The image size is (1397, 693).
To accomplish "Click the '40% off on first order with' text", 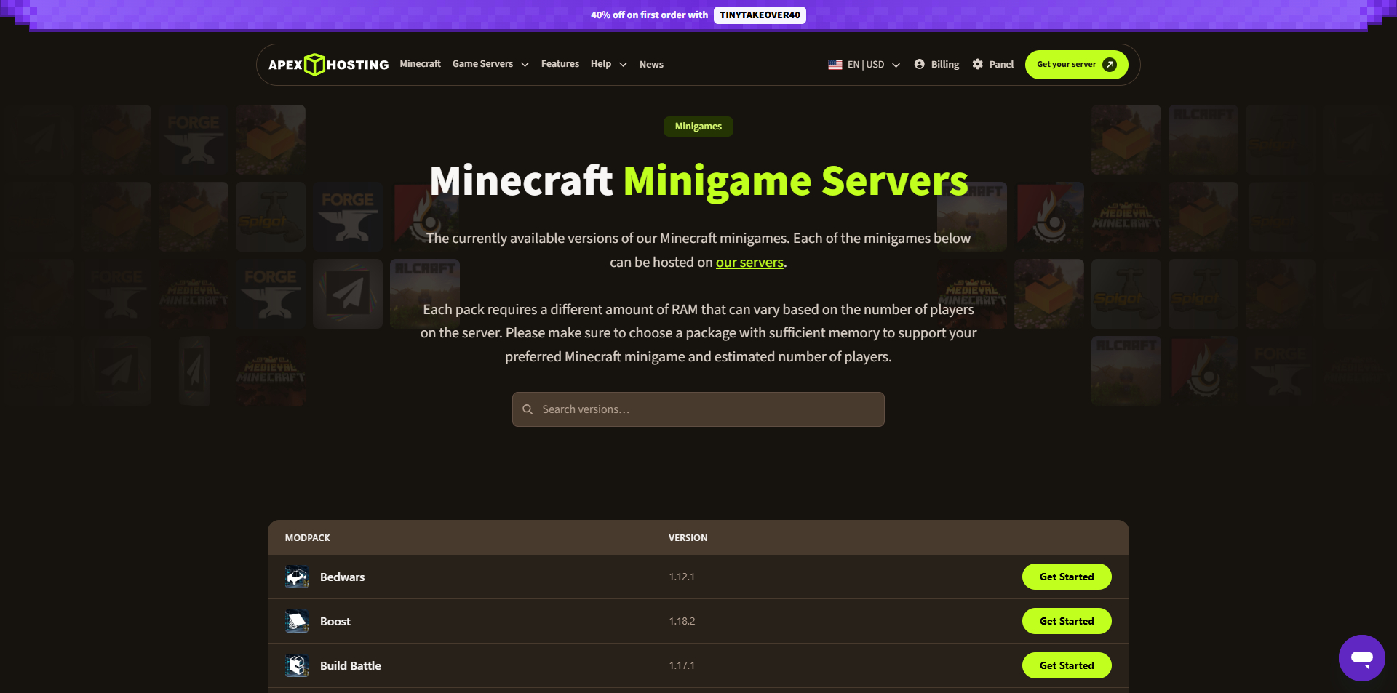I will pyautogui.click(x=649, y=15).
